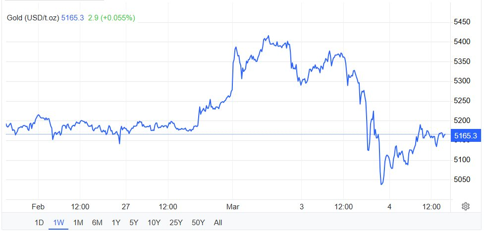Open the chart settings gear icon
This screenshot has height=245, width=486.
tap(465, 206)
